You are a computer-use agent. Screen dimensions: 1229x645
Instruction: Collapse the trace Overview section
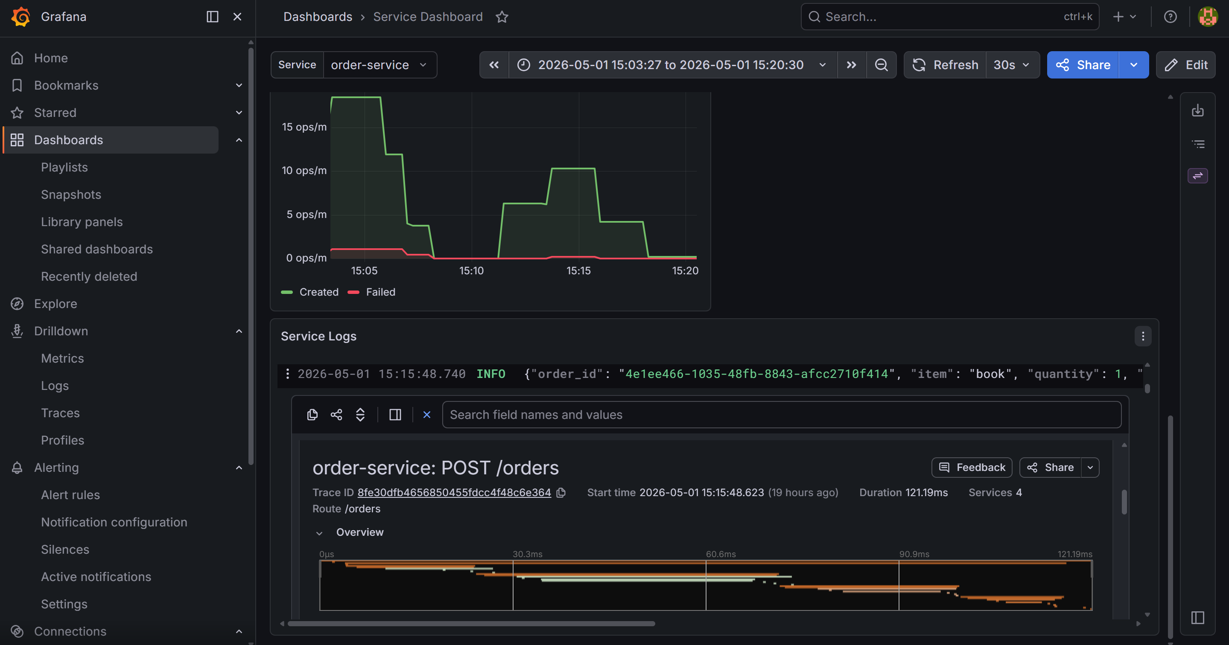[x=320, y=533]
